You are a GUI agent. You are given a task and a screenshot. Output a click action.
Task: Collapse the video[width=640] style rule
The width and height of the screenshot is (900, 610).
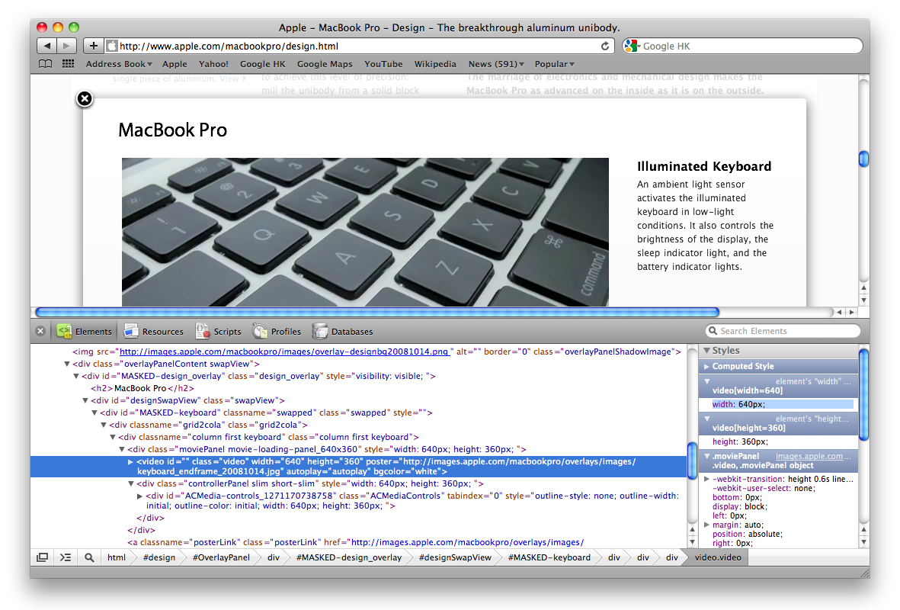[707, 381]
